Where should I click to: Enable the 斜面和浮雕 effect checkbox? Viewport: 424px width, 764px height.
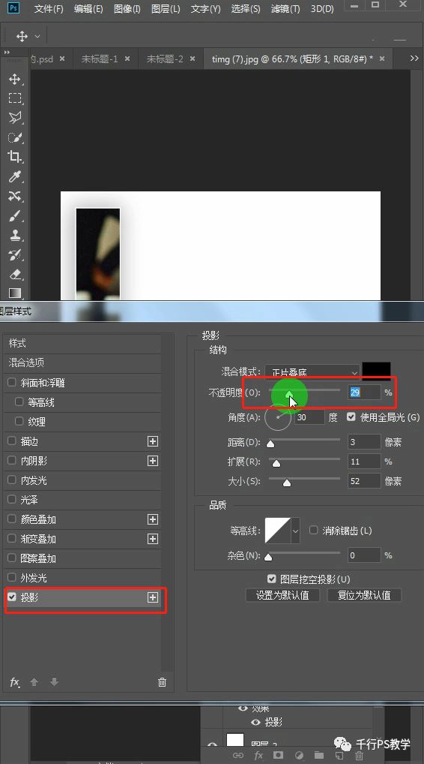(x=12, y=383)
